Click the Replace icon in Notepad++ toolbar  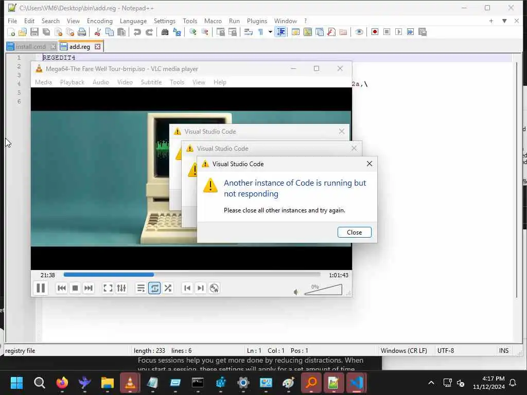(x=177, y=32)
